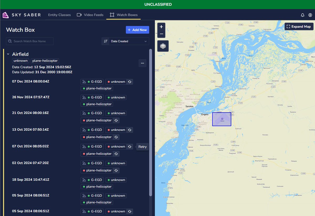Open the Date Created sort dropdown

[x=125, y=41]
